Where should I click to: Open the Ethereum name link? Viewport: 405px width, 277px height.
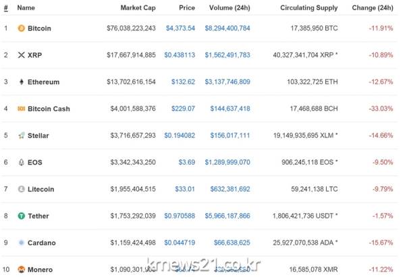tap(43, 82)
